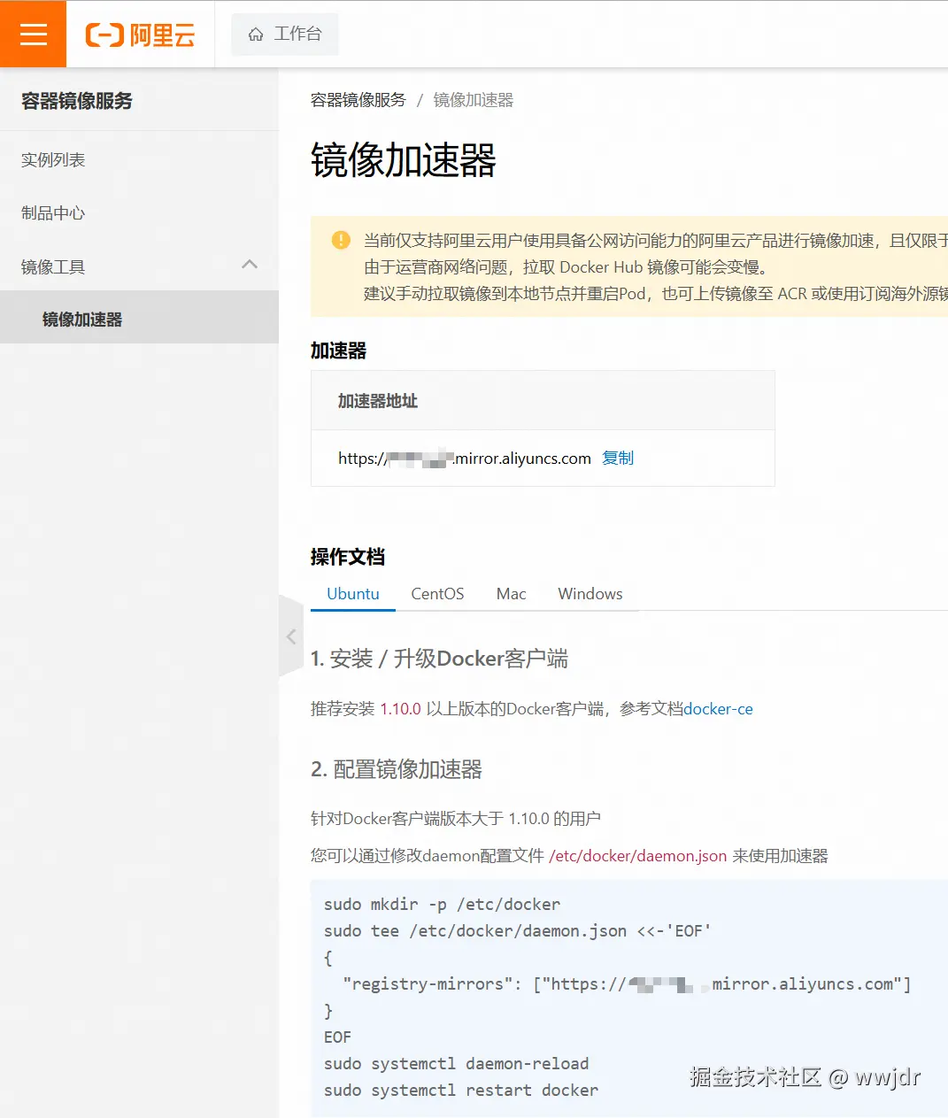Copy the accelerator address with 复制
This screenshot has width=948, height=1118.
618,458
